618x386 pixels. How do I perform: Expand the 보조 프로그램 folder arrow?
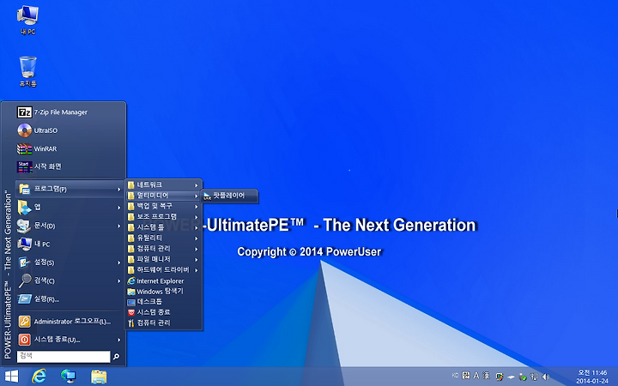196,217
